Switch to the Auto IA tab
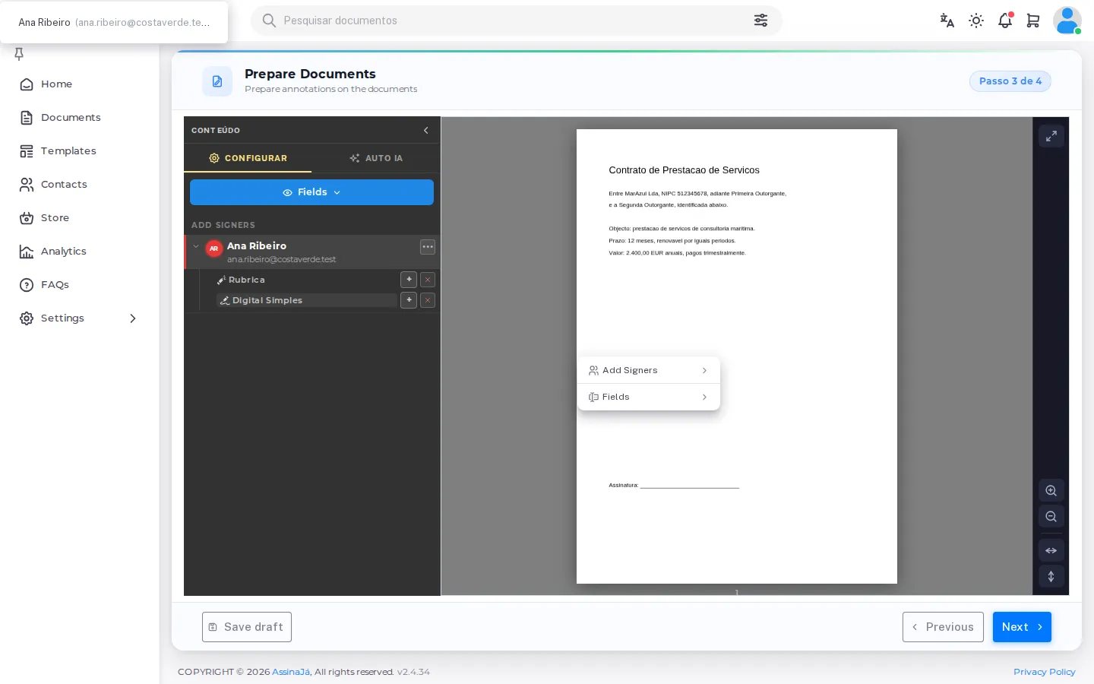 [376, 158]
